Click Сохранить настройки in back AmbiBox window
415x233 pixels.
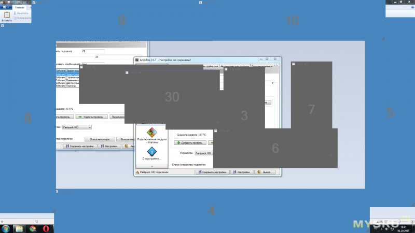click(x=80, y=146)
